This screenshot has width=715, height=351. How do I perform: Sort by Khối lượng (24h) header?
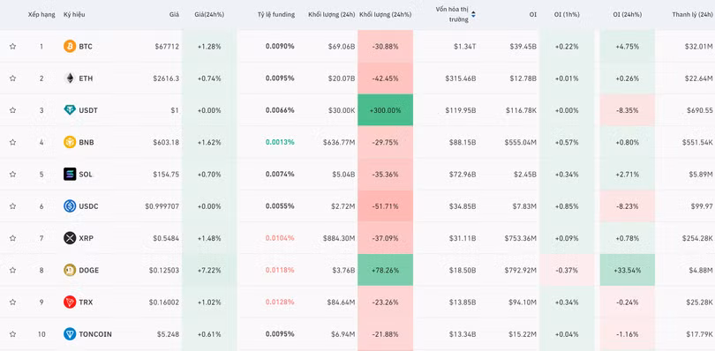(x=332, y=15)
